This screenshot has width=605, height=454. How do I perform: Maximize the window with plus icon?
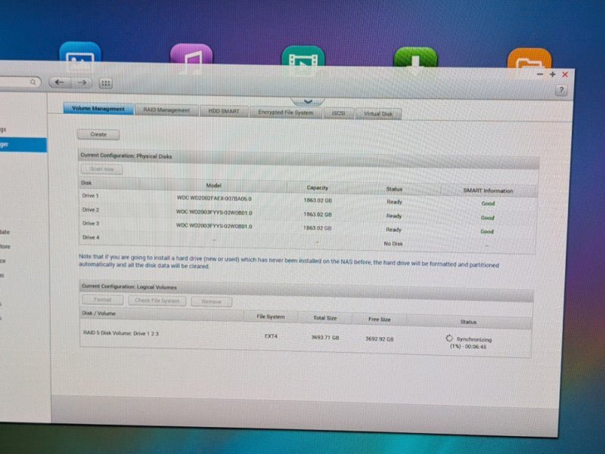tap(553, 74)
